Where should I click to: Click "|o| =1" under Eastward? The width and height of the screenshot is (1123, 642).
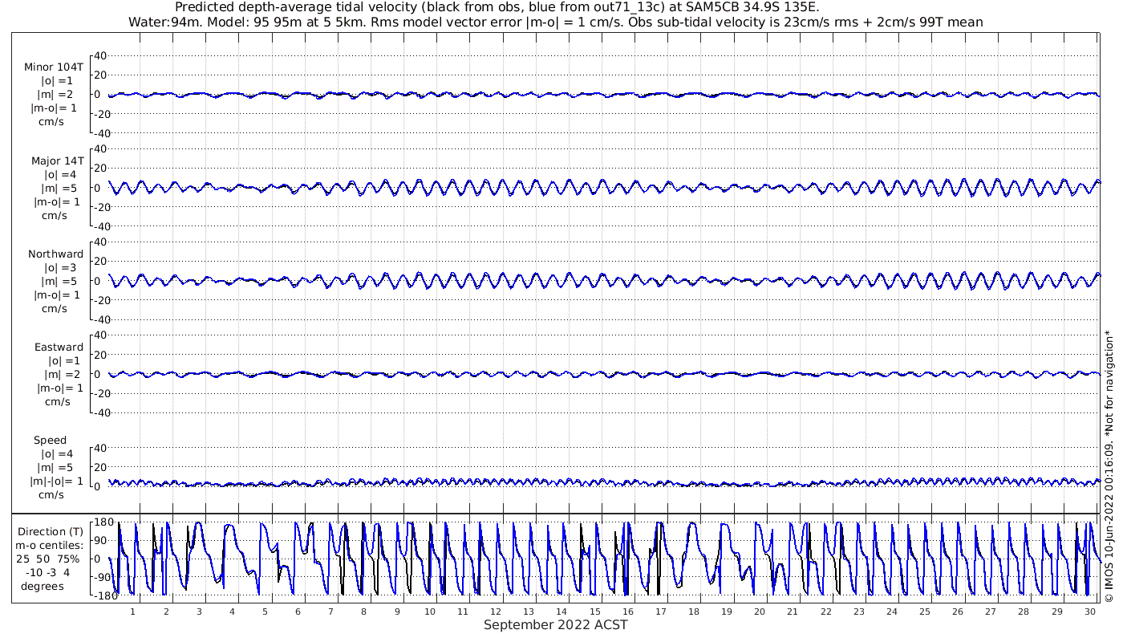point(63,361)
